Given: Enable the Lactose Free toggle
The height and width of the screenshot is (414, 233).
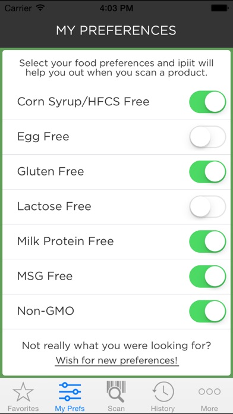Looking at the screenshot, I should pos(207,206).
